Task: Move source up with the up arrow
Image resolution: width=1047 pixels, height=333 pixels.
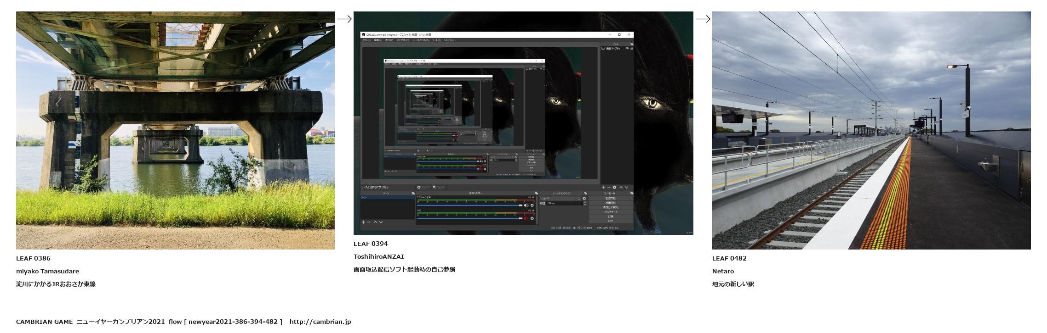Action: pyautogui.click(x=621, y=188)
